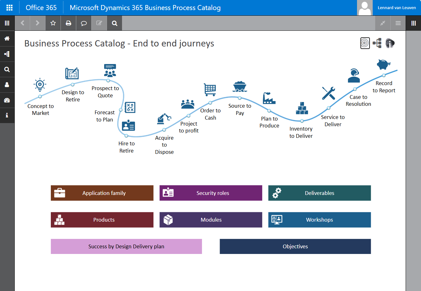Open Success by Design Delivery plan tile
The width and height of the screenshot is (421, 291).
126,246
